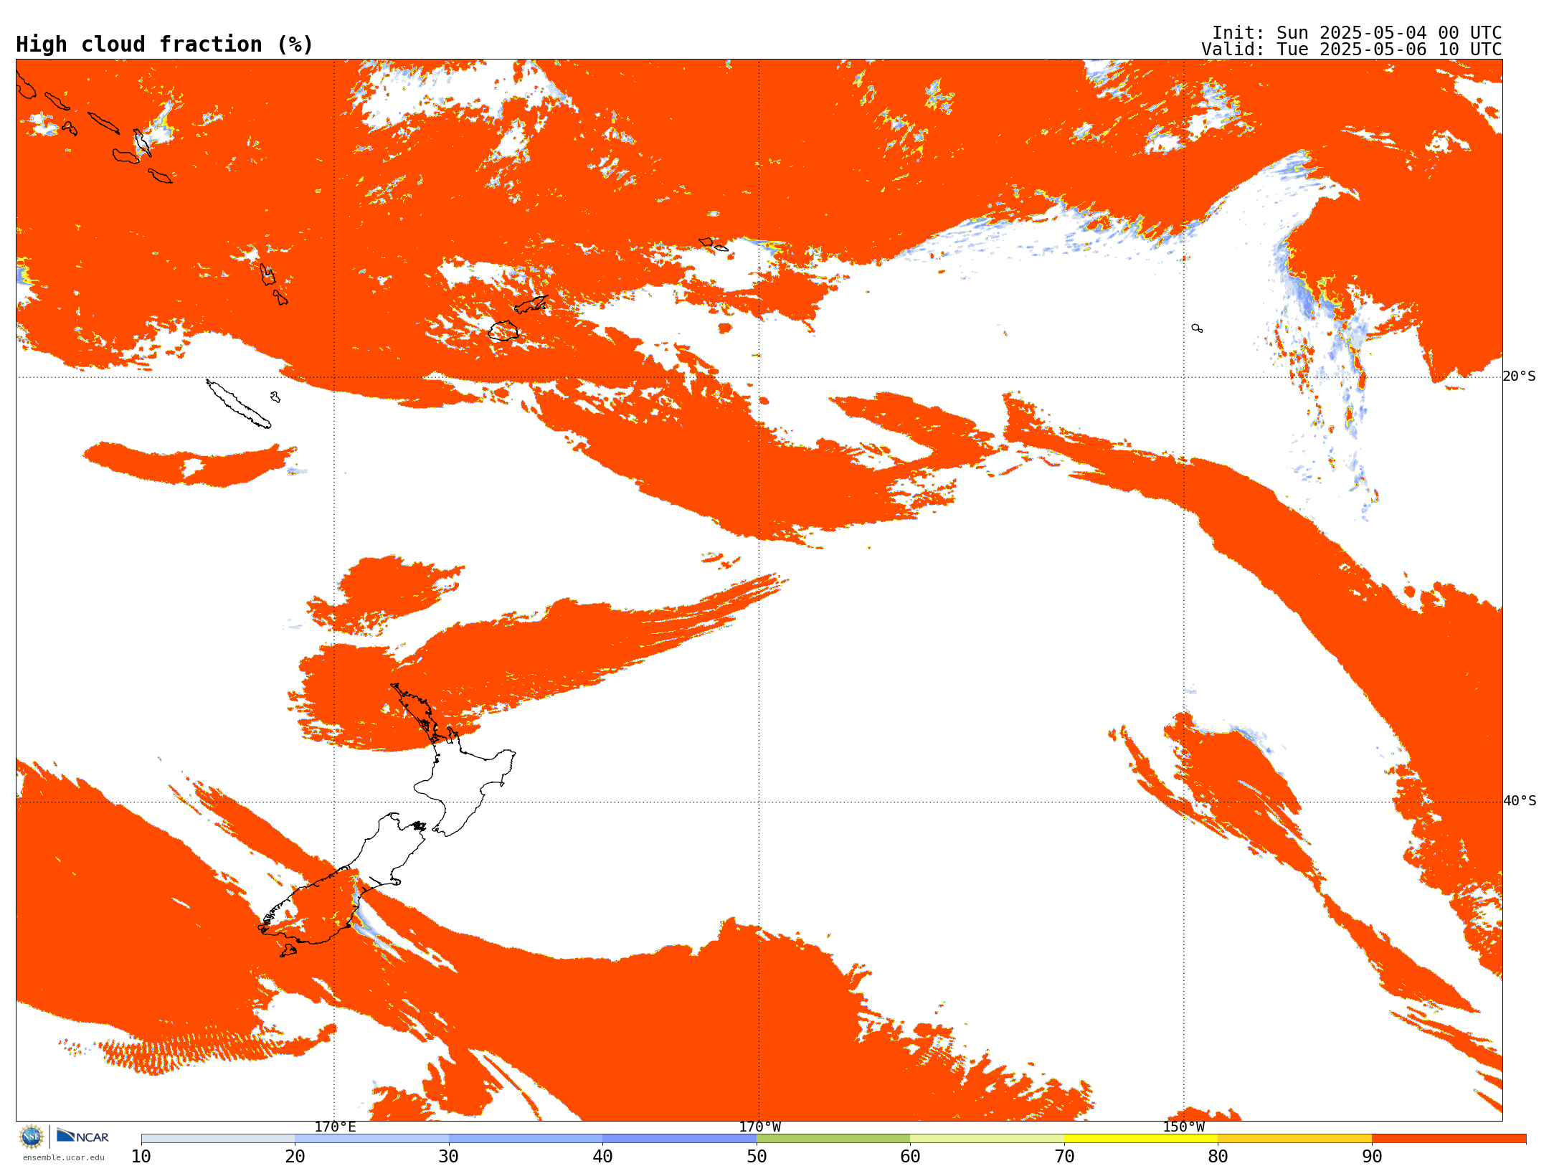This screenshot has height=1166, width=1549.
Task: Click the colorbar tick label 20
Action: click(295, 1157)
